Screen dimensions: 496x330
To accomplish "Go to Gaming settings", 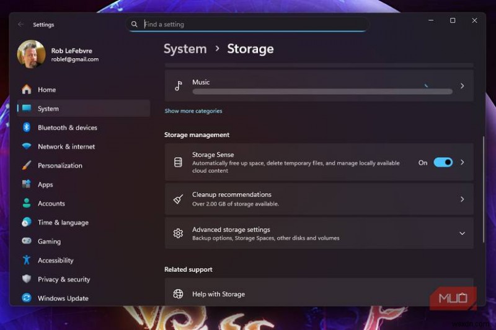I will coord(84,241).
